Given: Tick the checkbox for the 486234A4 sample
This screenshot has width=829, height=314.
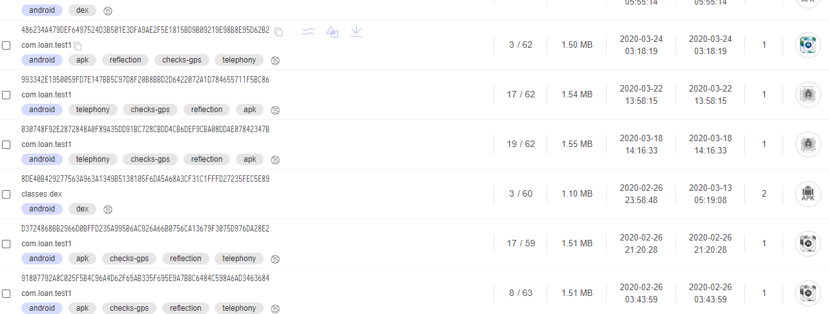Looking at the screenshot, I should [x=6, y=46].
